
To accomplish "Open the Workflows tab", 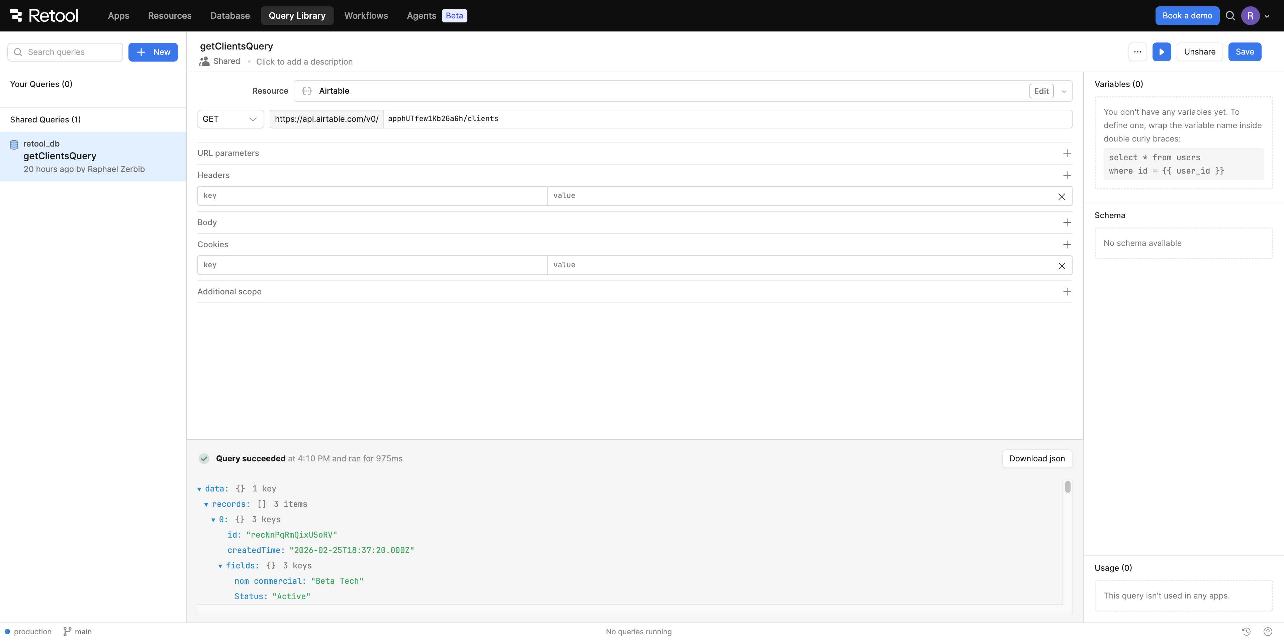I will pyautogui.click(x=366, y=15).
